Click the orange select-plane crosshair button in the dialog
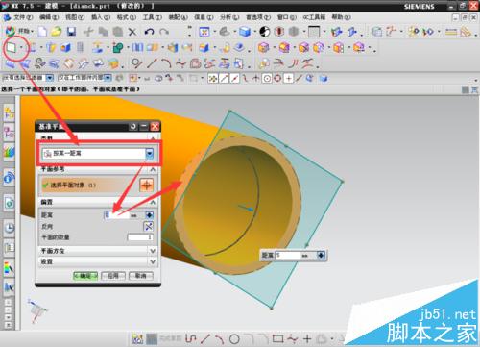Image resolution: width=480 pixels, height=347 pixels. 147,186
